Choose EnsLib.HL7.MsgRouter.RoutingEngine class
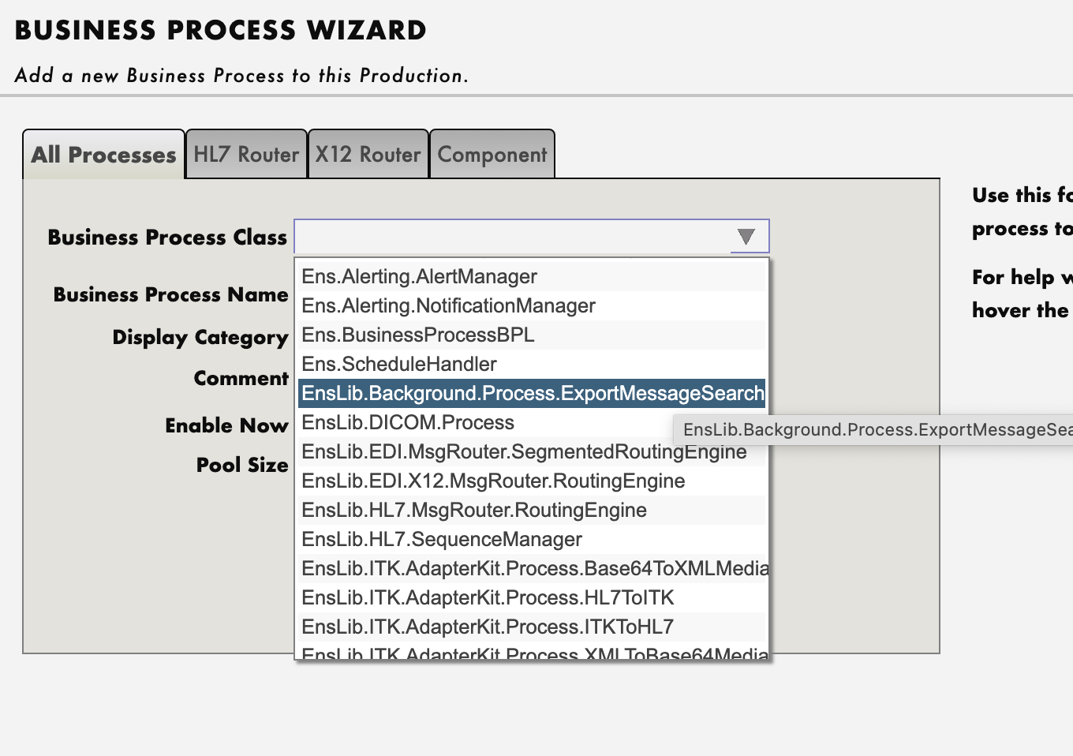Image resolution: width=1073 pixels, height=756 pixels. pos(532,511)
